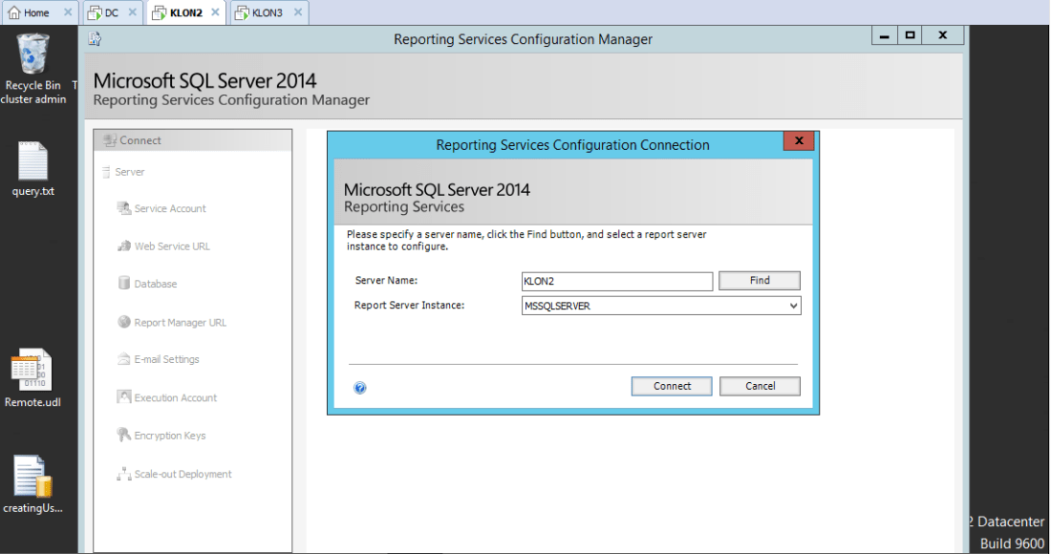Select Execution Account in sidebar
1051x554 pixels.
[x=175, y=397]
